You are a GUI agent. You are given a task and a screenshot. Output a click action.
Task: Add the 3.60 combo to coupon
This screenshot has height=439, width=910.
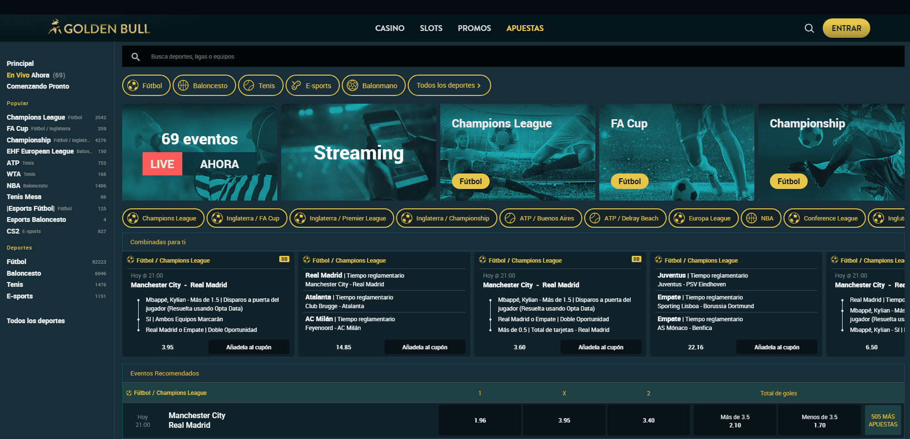click(x=601, y=347)
